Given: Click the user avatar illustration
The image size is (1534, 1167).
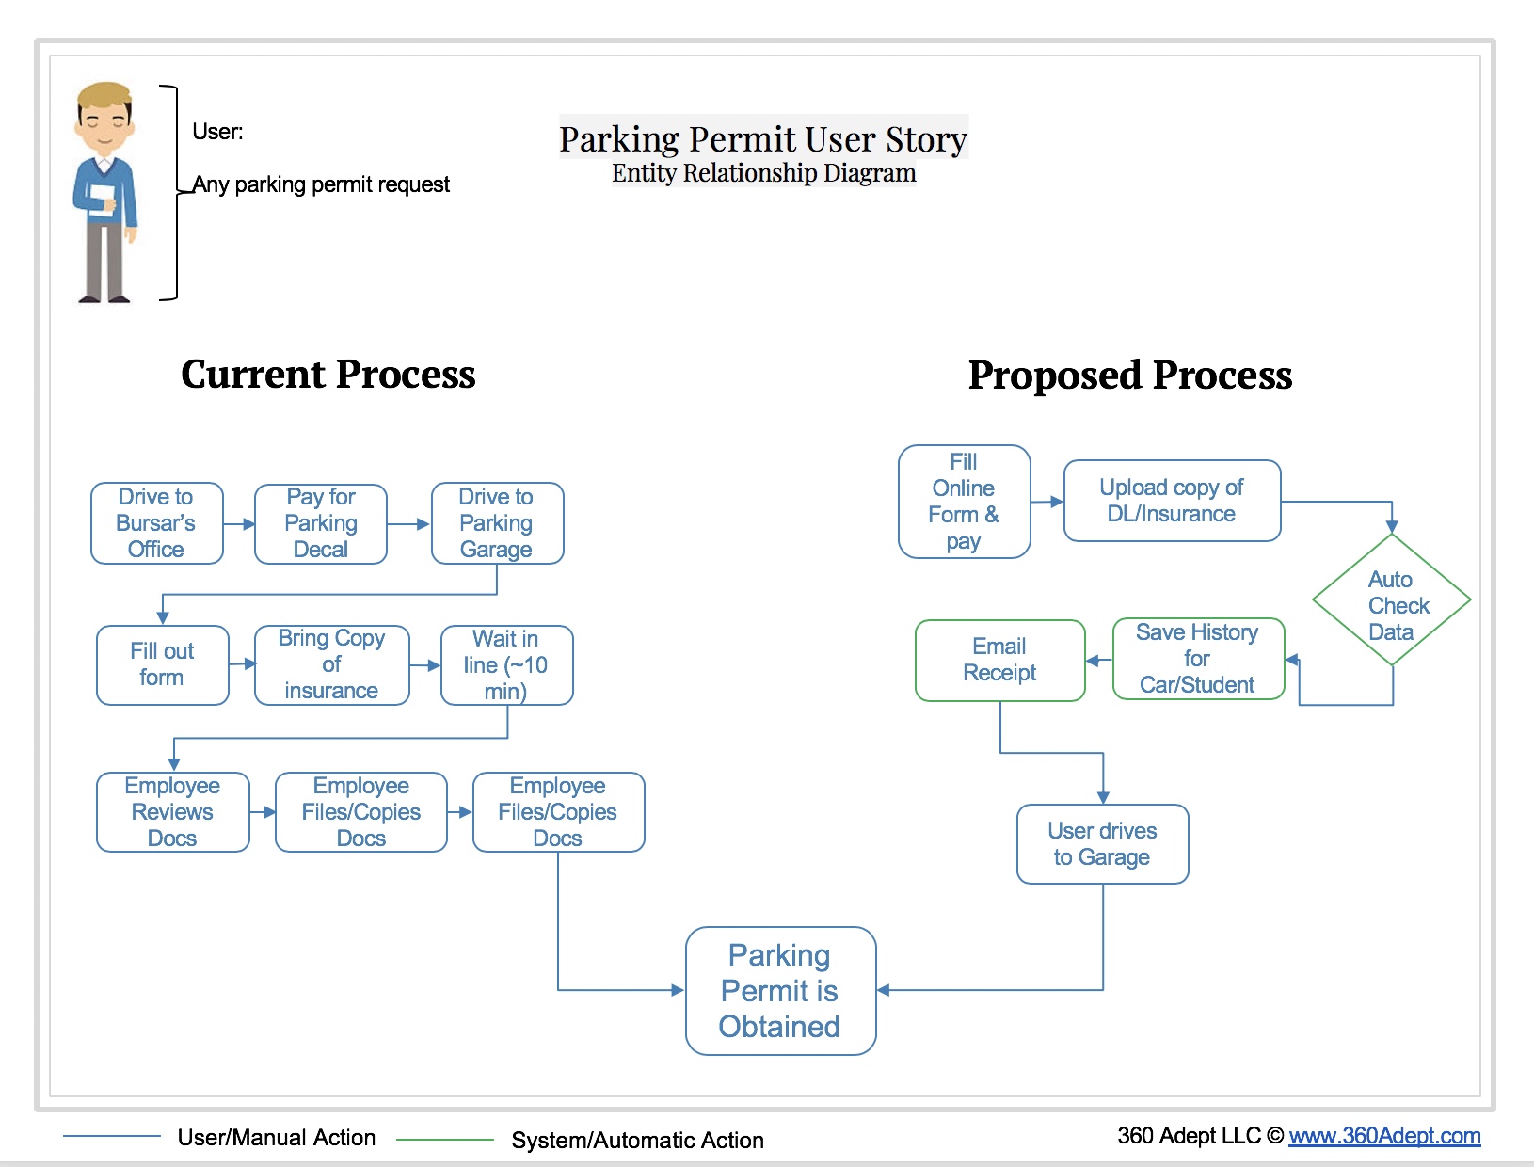Looking at the screenshot, I should pos(105,193).
